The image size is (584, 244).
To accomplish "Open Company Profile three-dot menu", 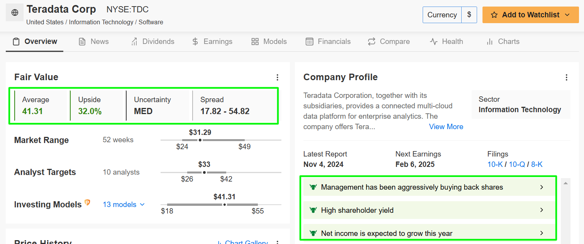I will 566,77.
